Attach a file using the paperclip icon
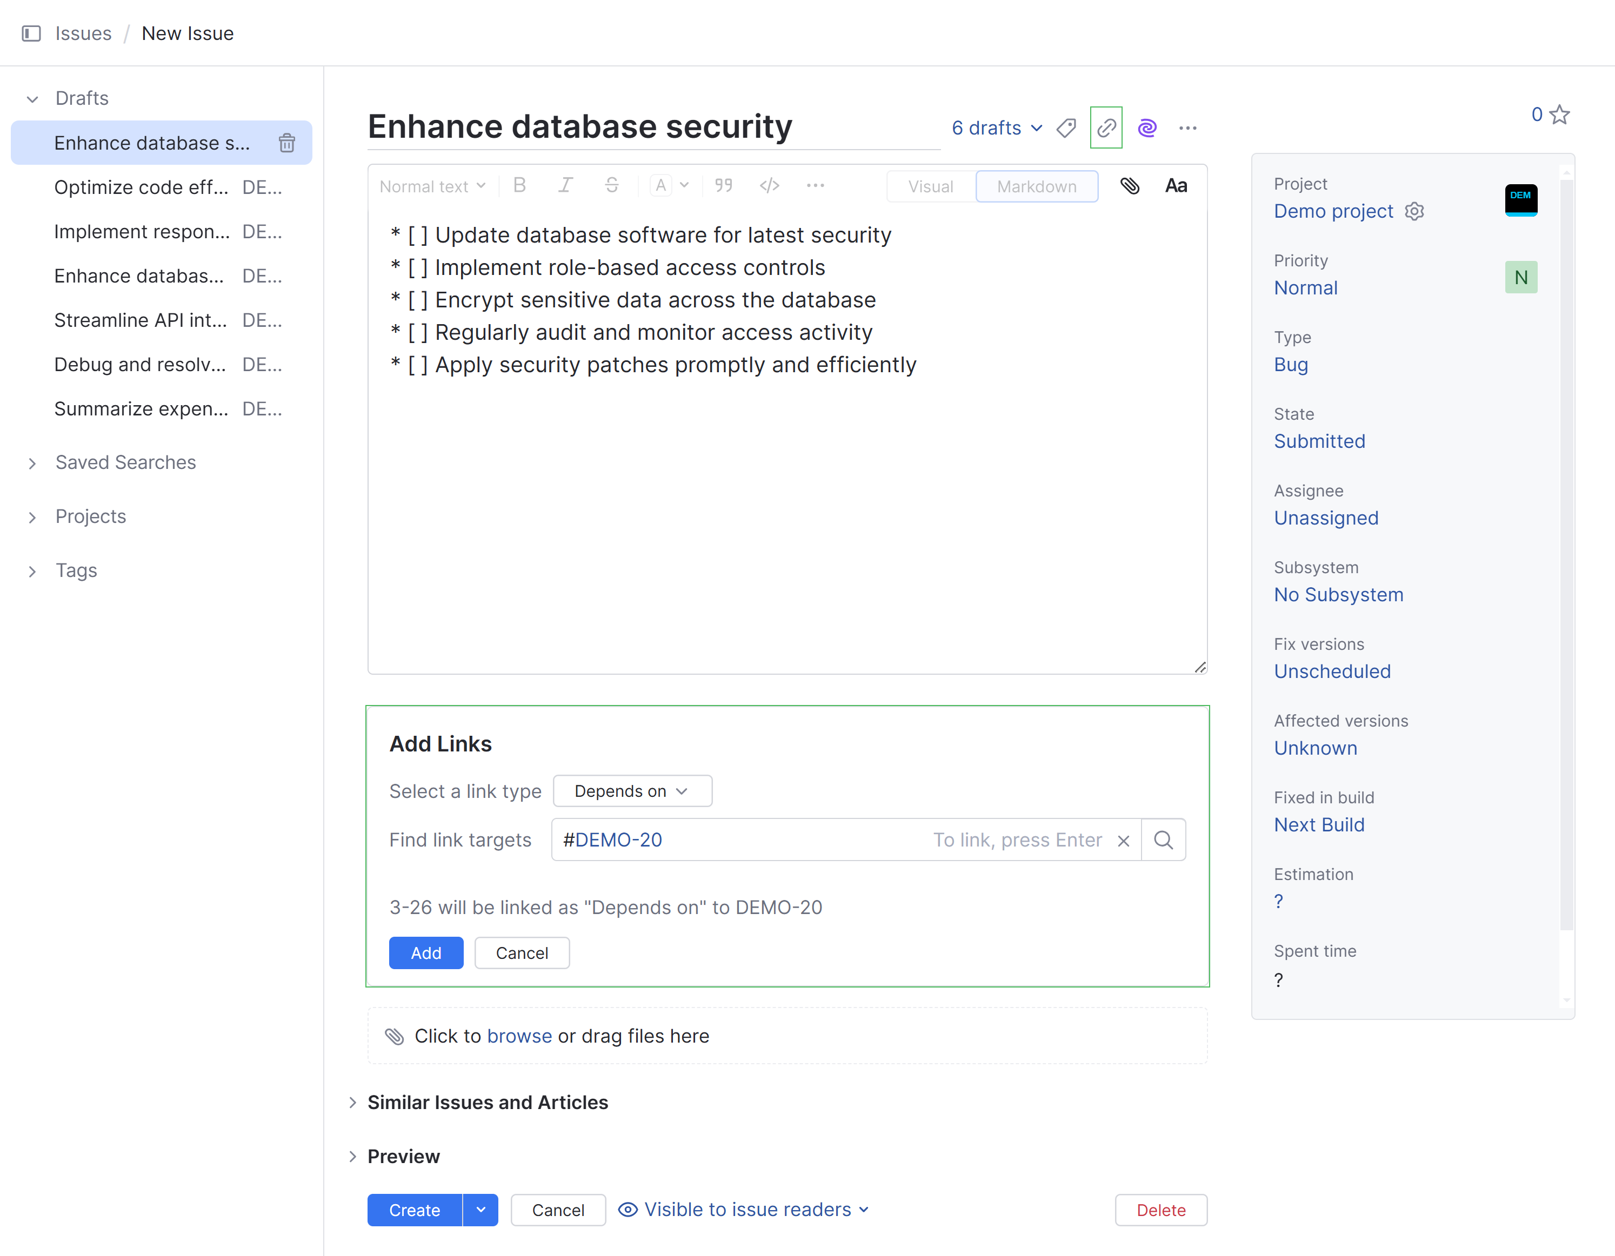The image size is (1615, 1256). tap(1131, 185)
